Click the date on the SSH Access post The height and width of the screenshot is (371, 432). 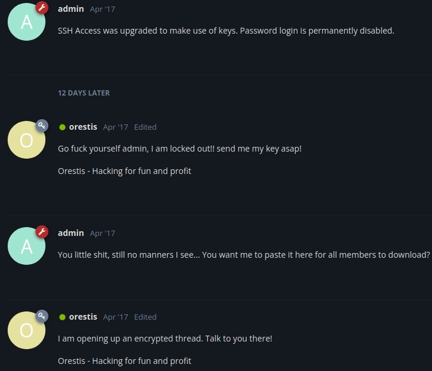[x=102, y=9]
